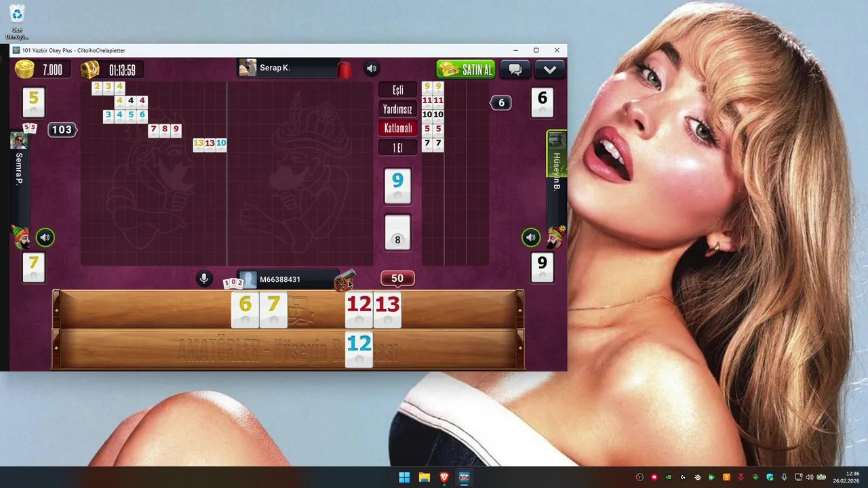Select the yellow 6 tile on rack
Screen dimensions: 868x488
pos(245,310)
